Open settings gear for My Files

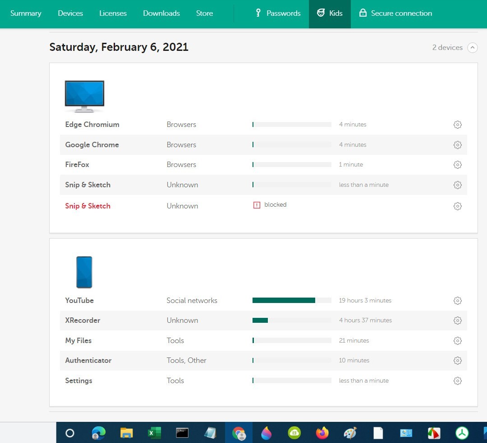click(457, 341)
